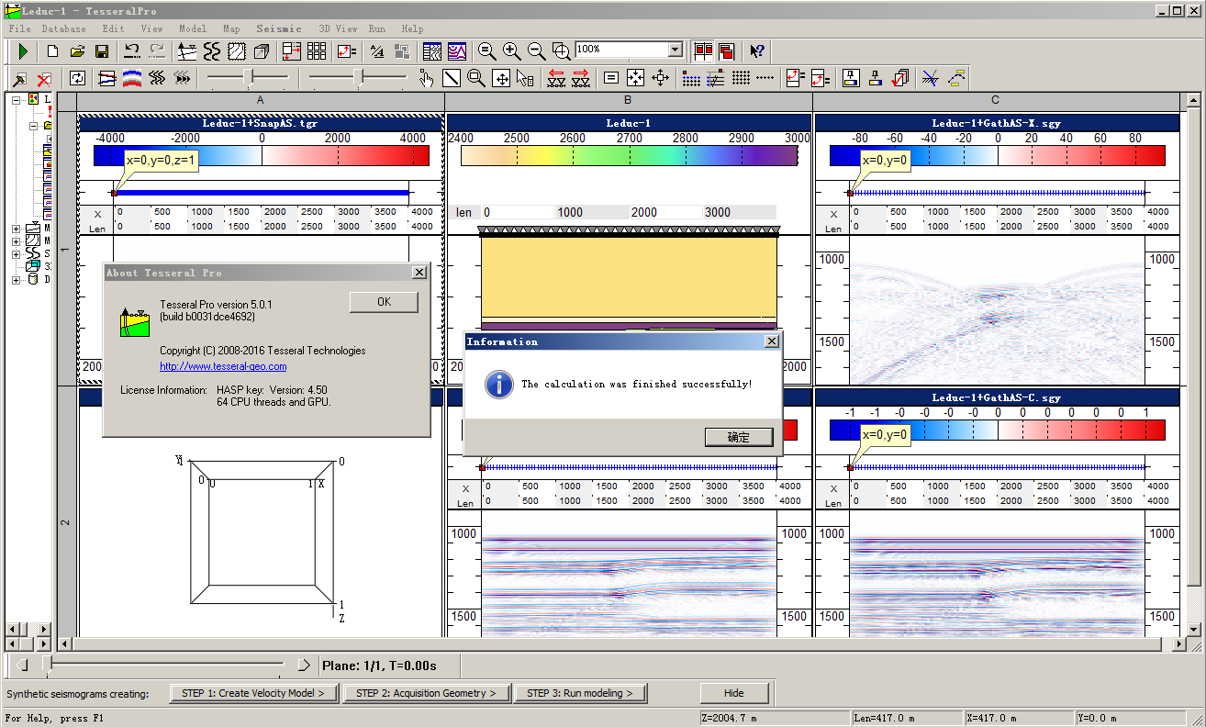Screen dimensions: 1206x727
Task: Open the Database menu
Action: coord(64,28)
